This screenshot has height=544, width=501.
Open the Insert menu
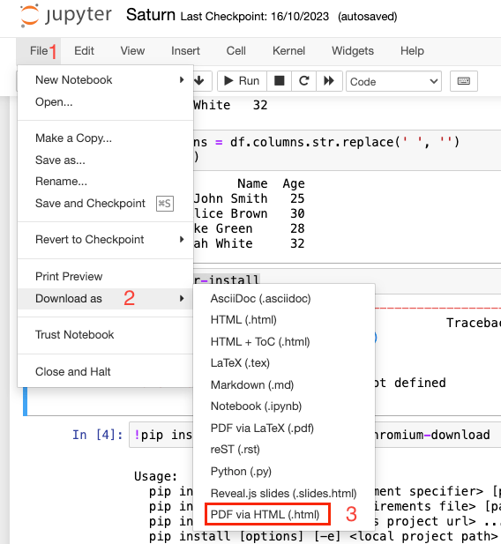(x=185, y=51)
